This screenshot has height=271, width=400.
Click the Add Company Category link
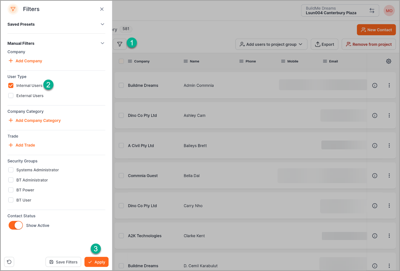(x=38, y=121)
